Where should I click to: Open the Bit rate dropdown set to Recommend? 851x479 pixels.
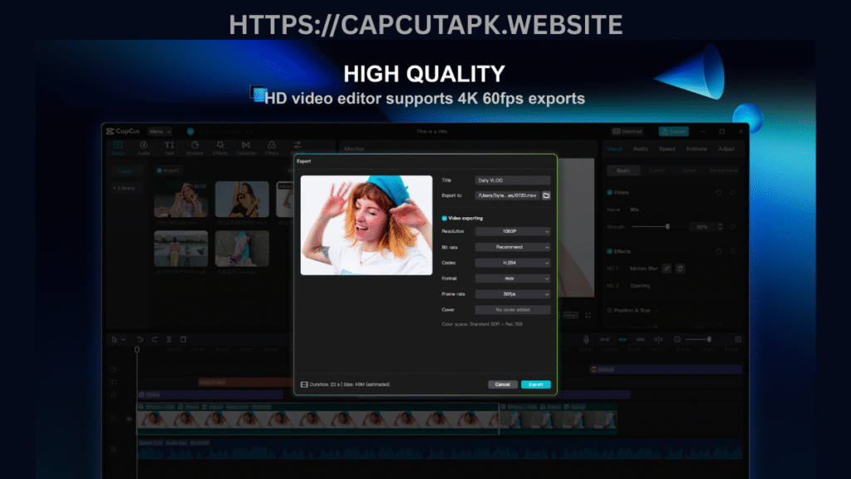(512, 247)
